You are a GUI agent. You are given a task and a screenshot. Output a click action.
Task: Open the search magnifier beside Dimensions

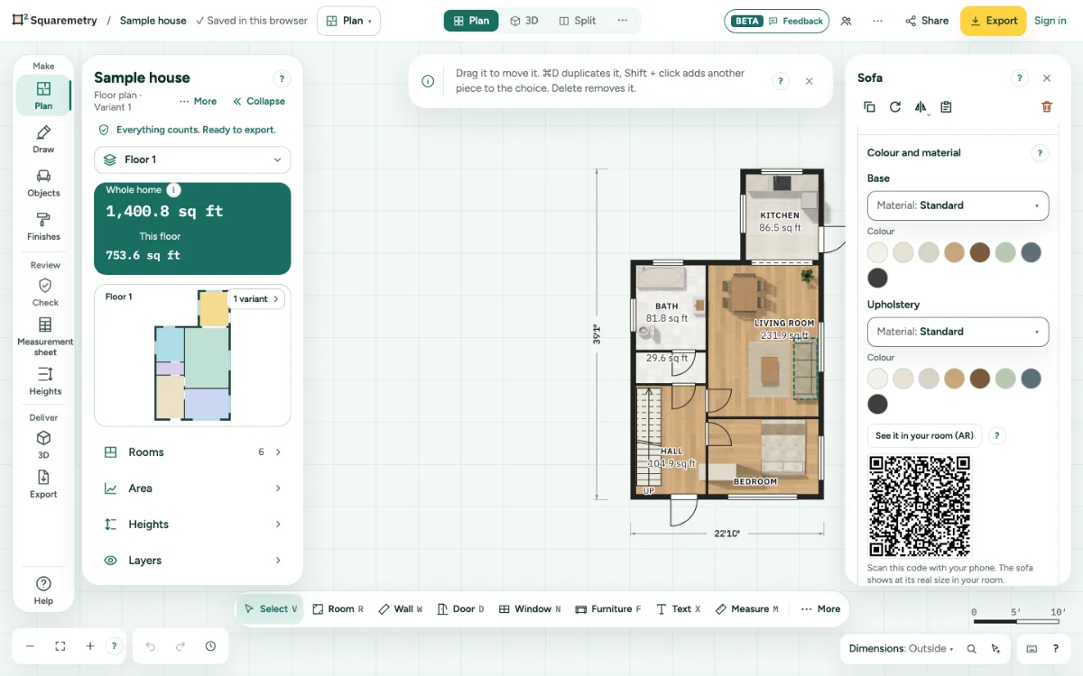(x=972, y=649)
